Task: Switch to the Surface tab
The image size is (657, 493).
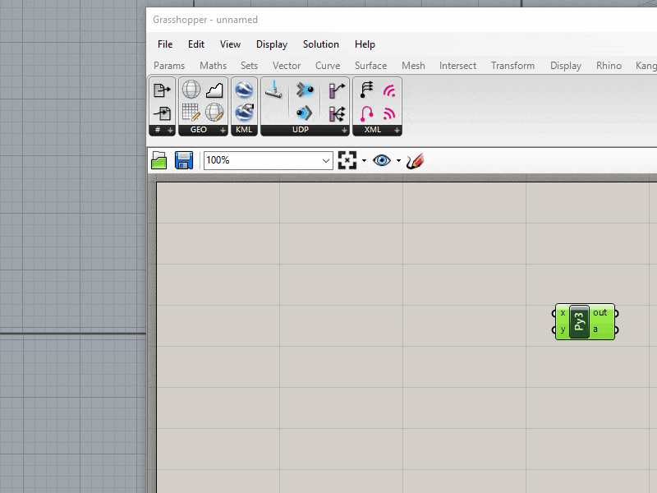Action: [x=371, y=66]
